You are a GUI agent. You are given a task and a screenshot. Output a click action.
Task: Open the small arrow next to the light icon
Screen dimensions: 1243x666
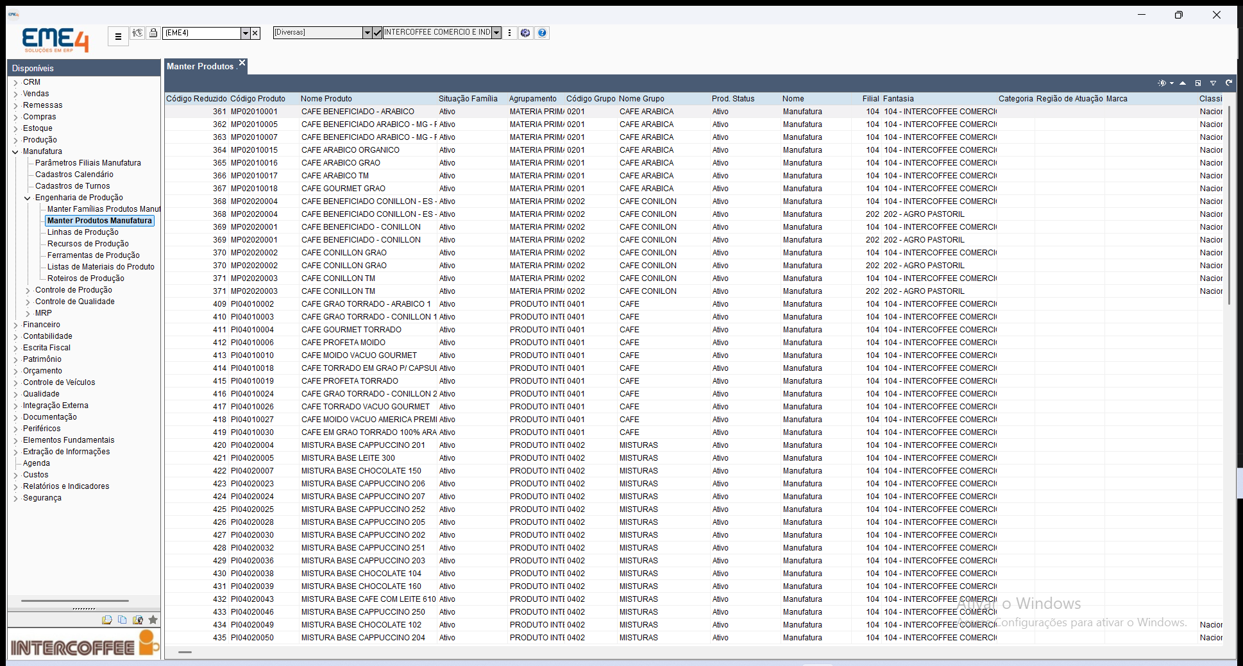(1172, 83)
